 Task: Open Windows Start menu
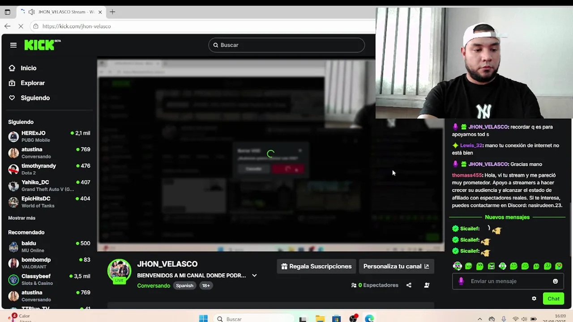[x=203, y=319]
